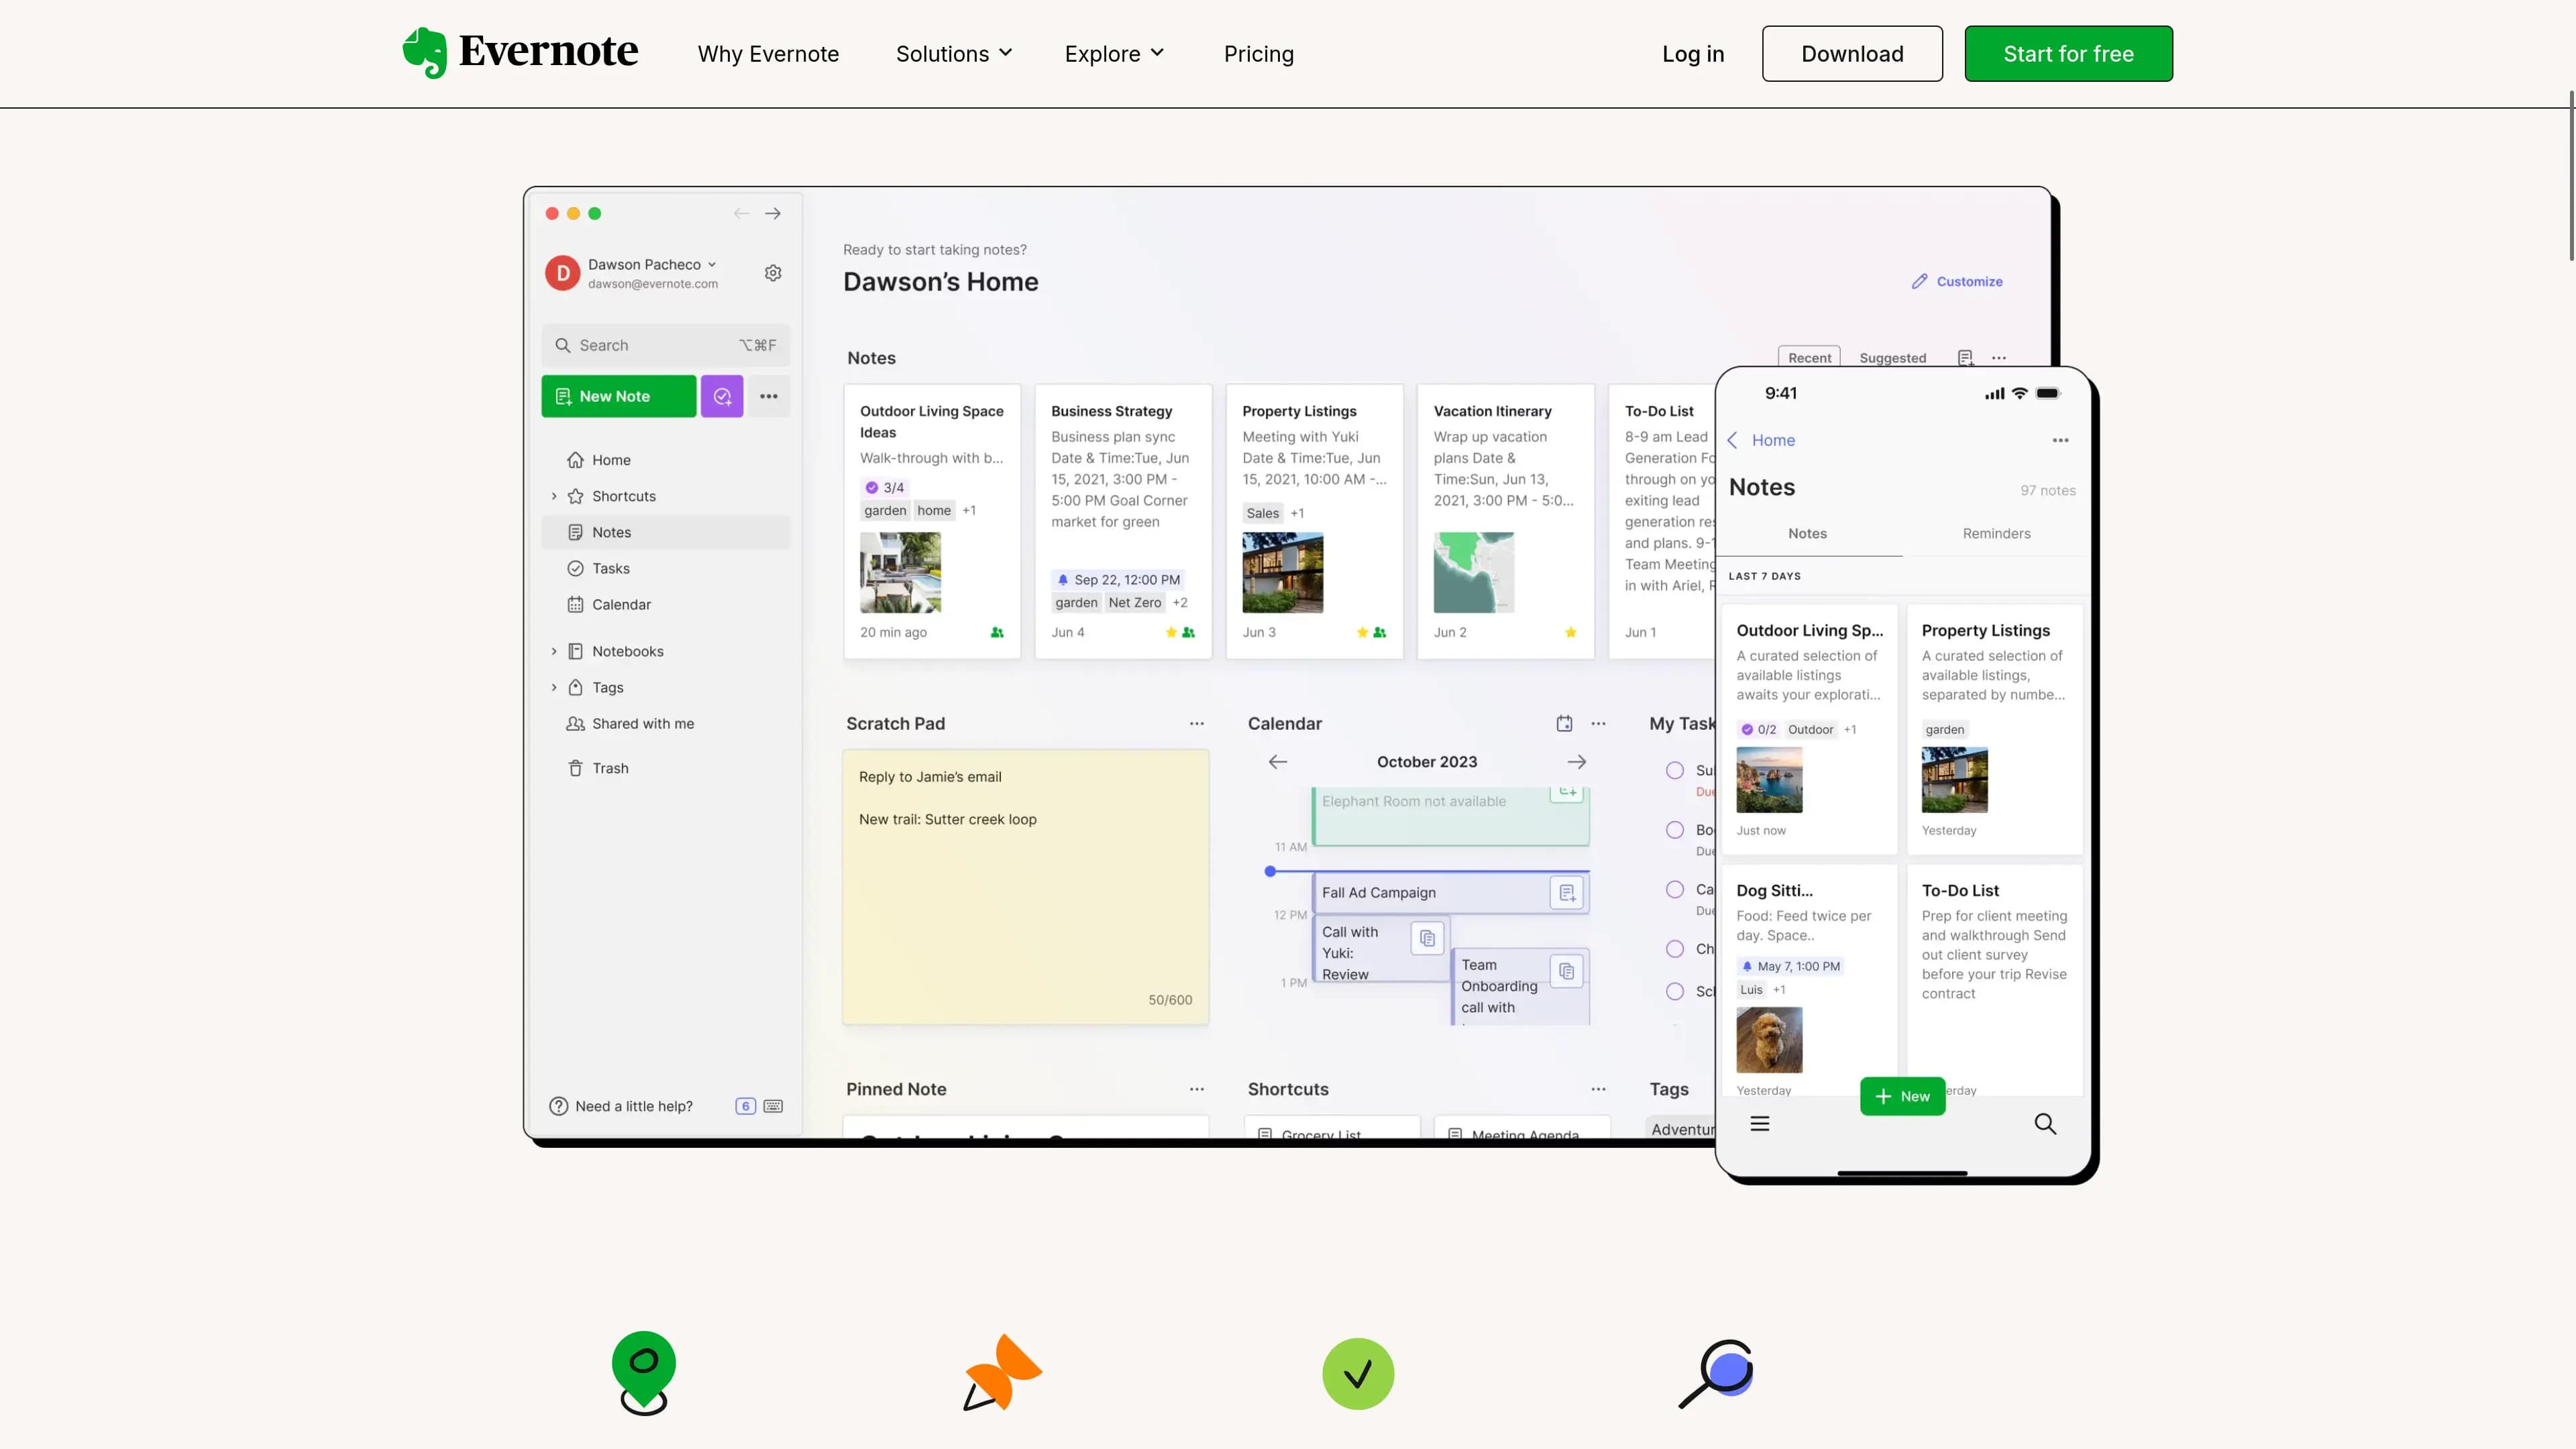This screenshot has height=1449, width=2576.
Task: Toggle the 0/2 task badge on the phone note
Action: 1759,729
